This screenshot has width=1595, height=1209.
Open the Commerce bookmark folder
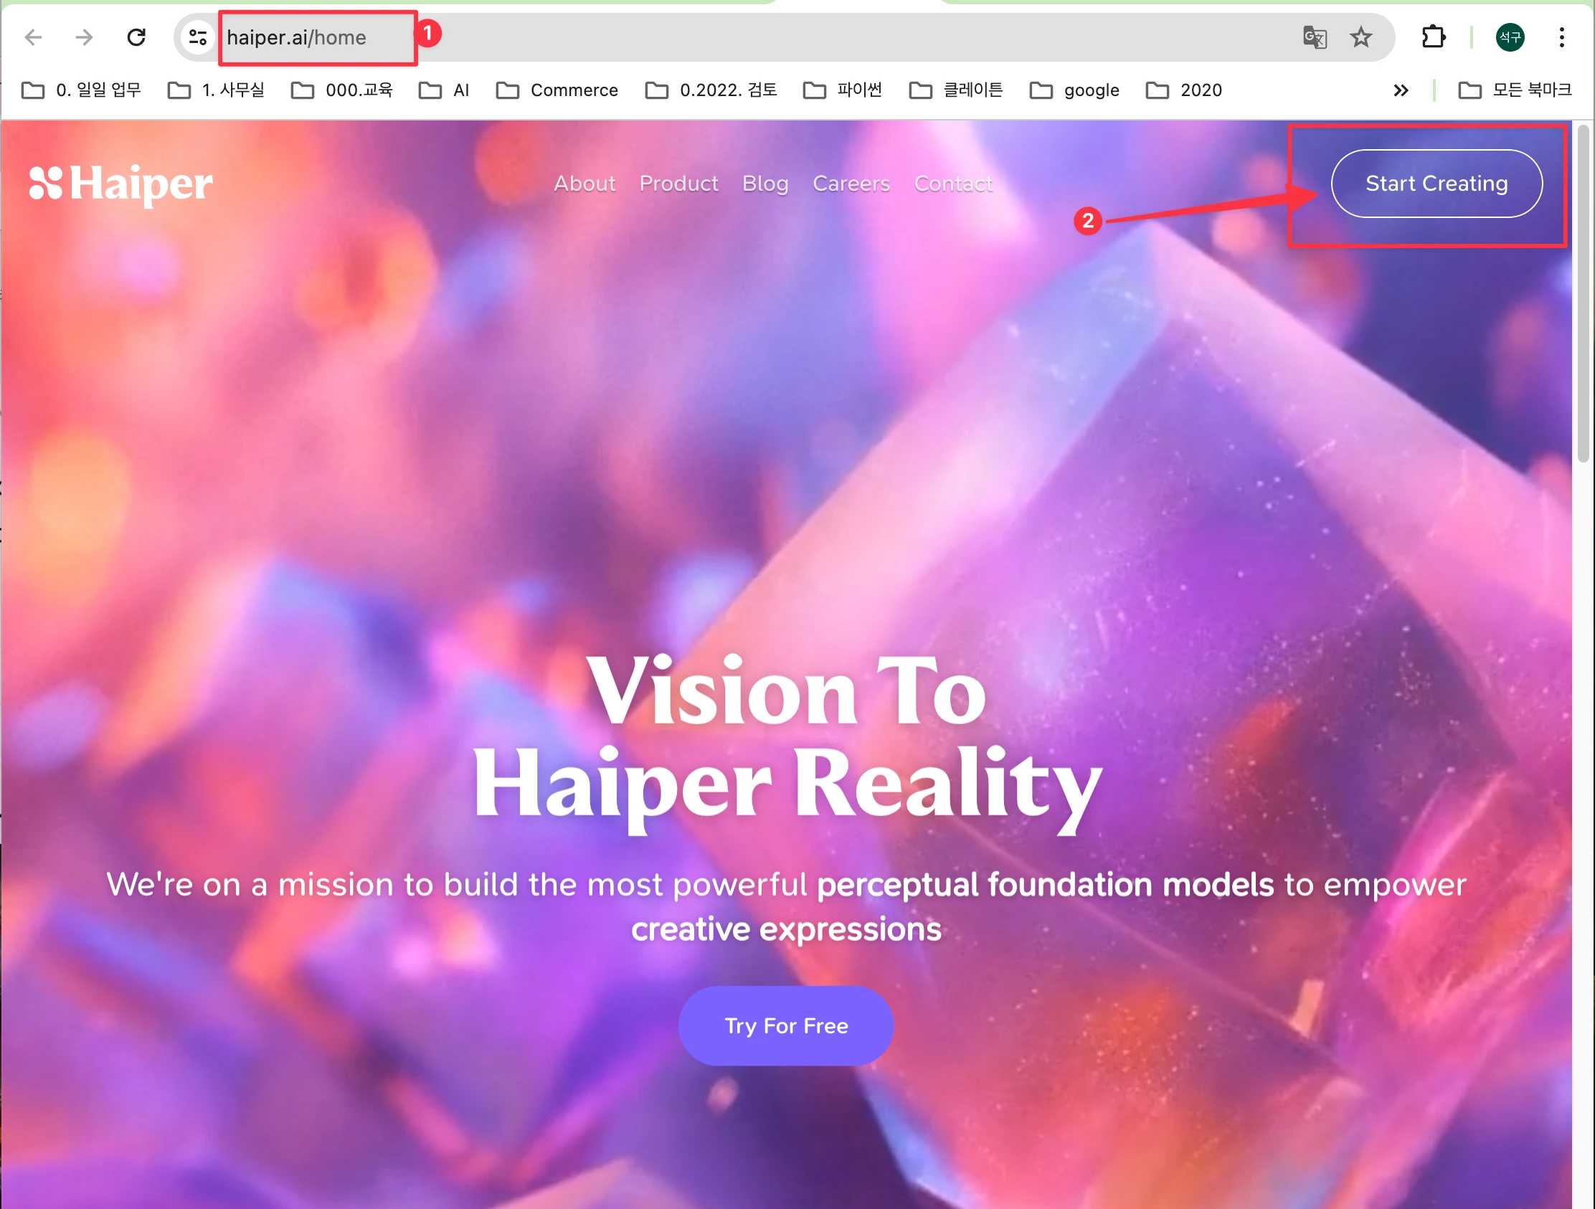click(557, 90)
